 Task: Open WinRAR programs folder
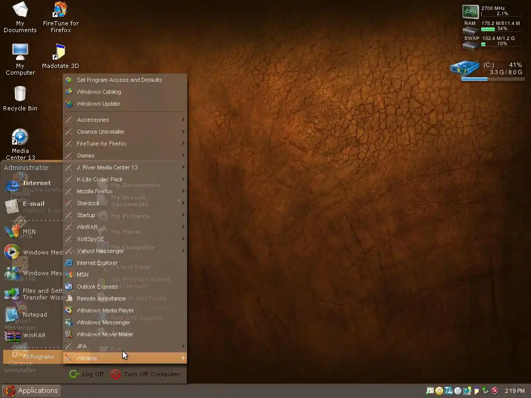pos(125,227)
